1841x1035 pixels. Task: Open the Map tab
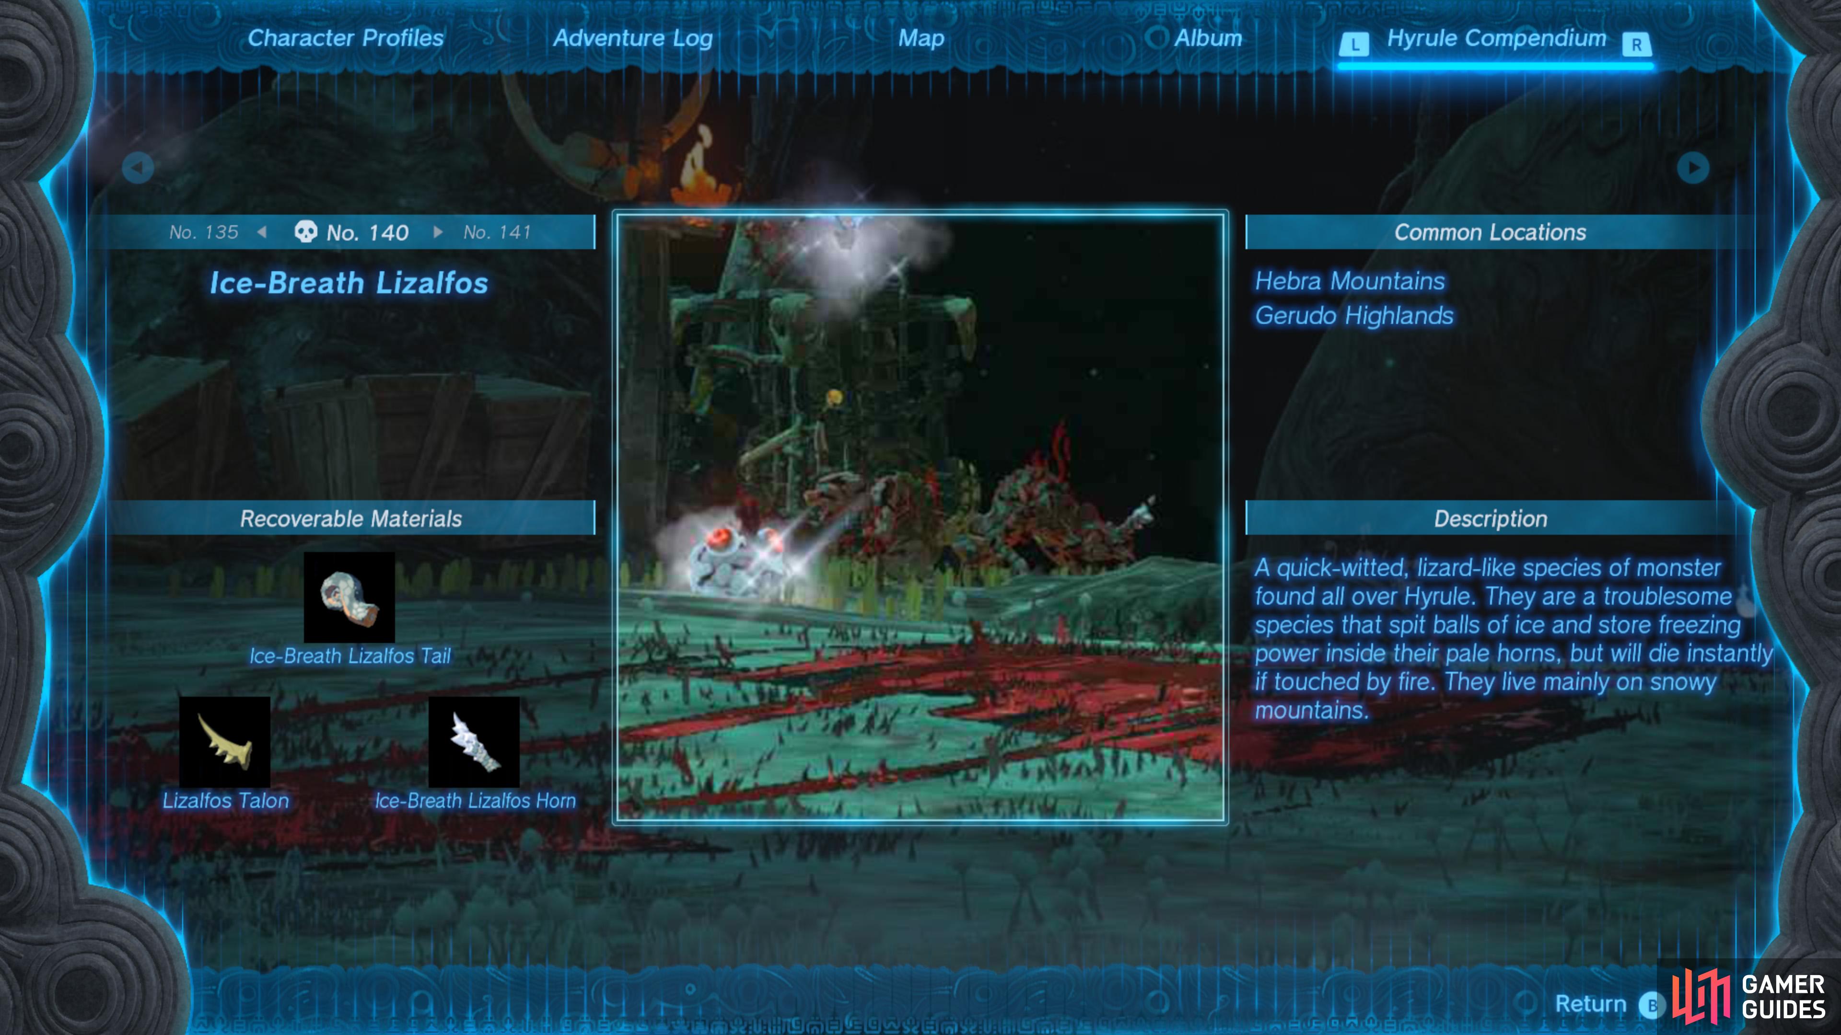click(x=920, y=38)
